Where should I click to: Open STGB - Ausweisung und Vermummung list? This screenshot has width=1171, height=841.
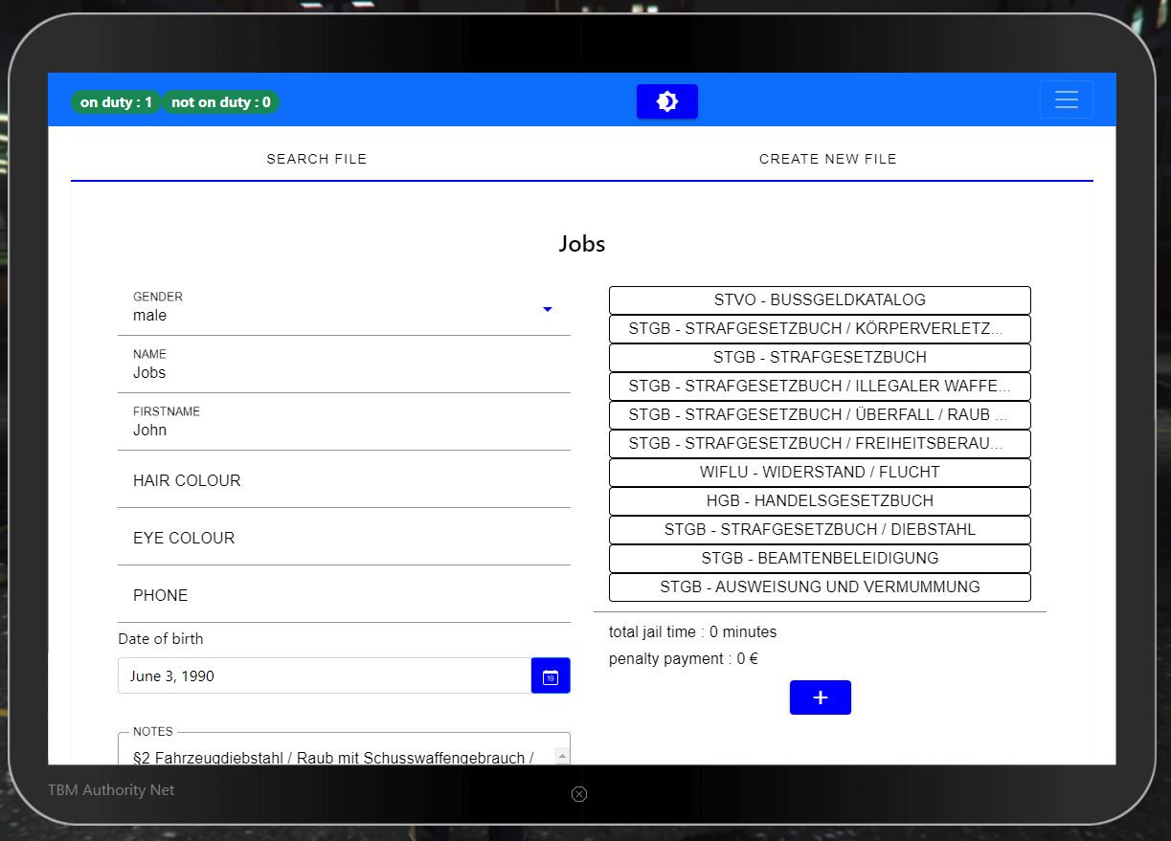820,587
